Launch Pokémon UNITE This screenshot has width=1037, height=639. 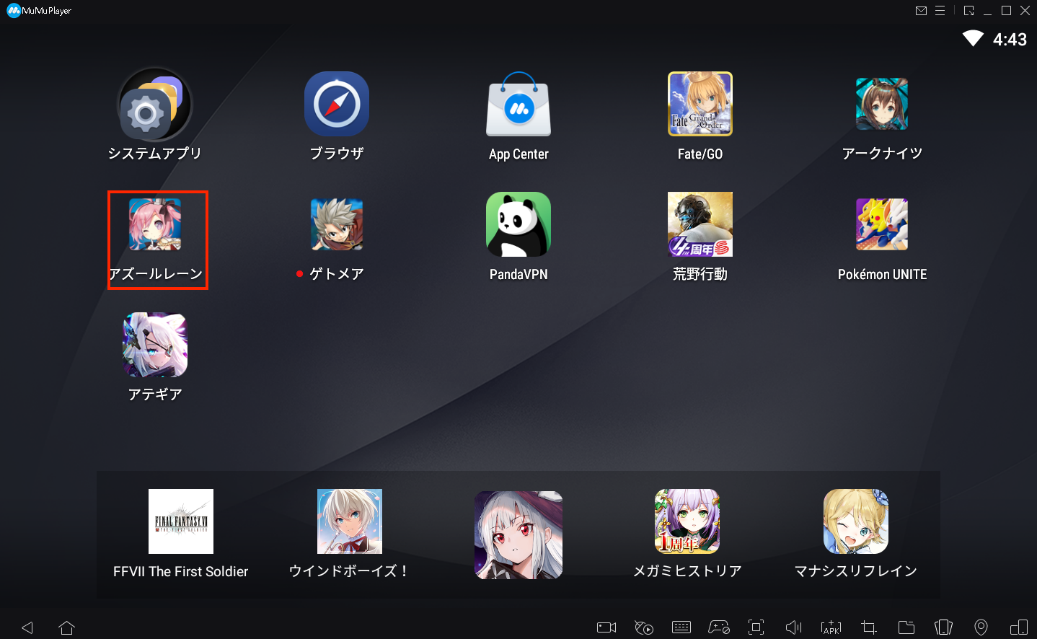click(x=882, y=224)
